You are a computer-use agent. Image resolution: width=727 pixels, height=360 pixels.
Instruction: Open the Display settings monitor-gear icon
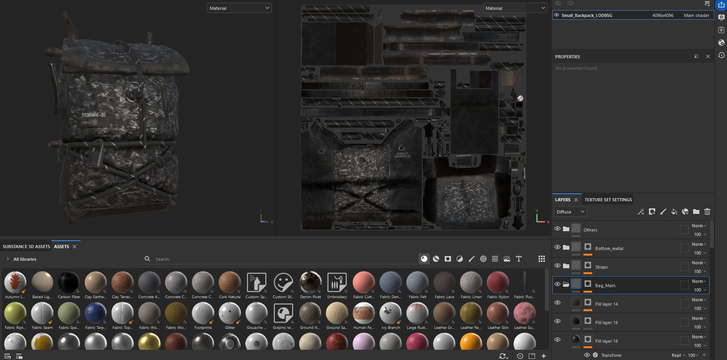click(x=721, y=17)
